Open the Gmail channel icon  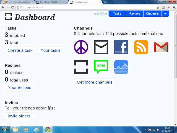(161, 47)
